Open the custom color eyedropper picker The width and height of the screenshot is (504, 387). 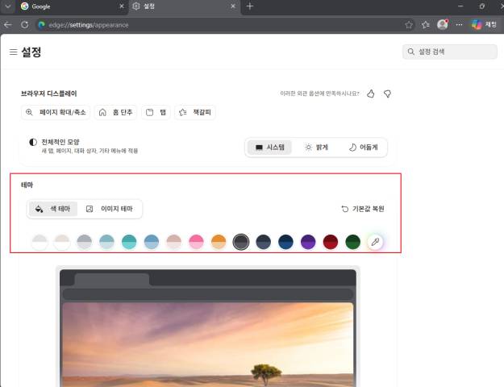tap(375, 242)
